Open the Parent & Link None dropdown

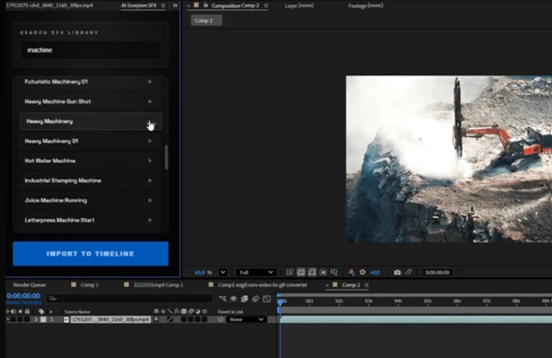click(x=246, y=319)
